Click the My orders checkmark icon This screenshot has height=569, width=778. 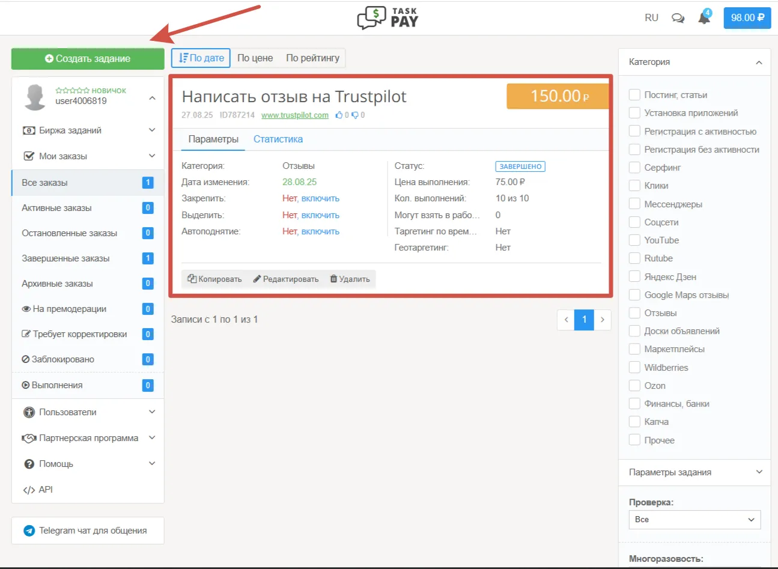coord(29,156)
